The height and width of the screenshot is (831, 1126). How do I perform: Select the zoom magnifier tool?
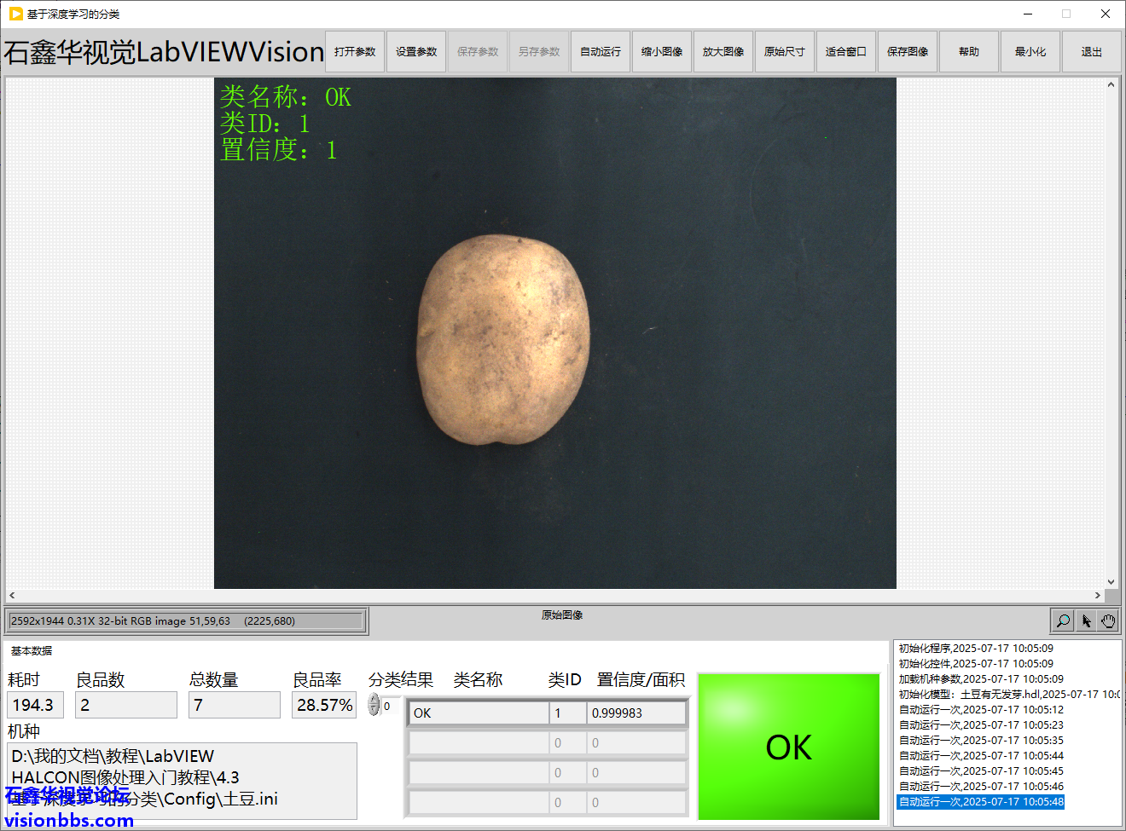pyautogui.click(x=1063, y=620)
